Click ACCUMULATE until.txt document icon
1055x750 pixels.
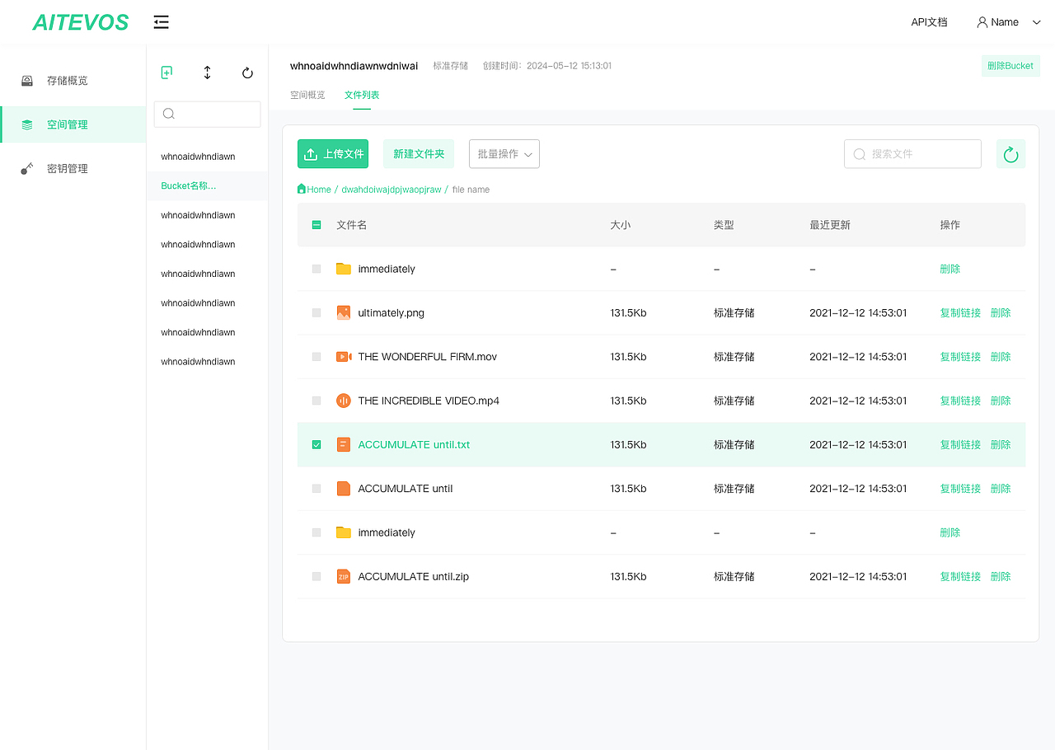344,444
